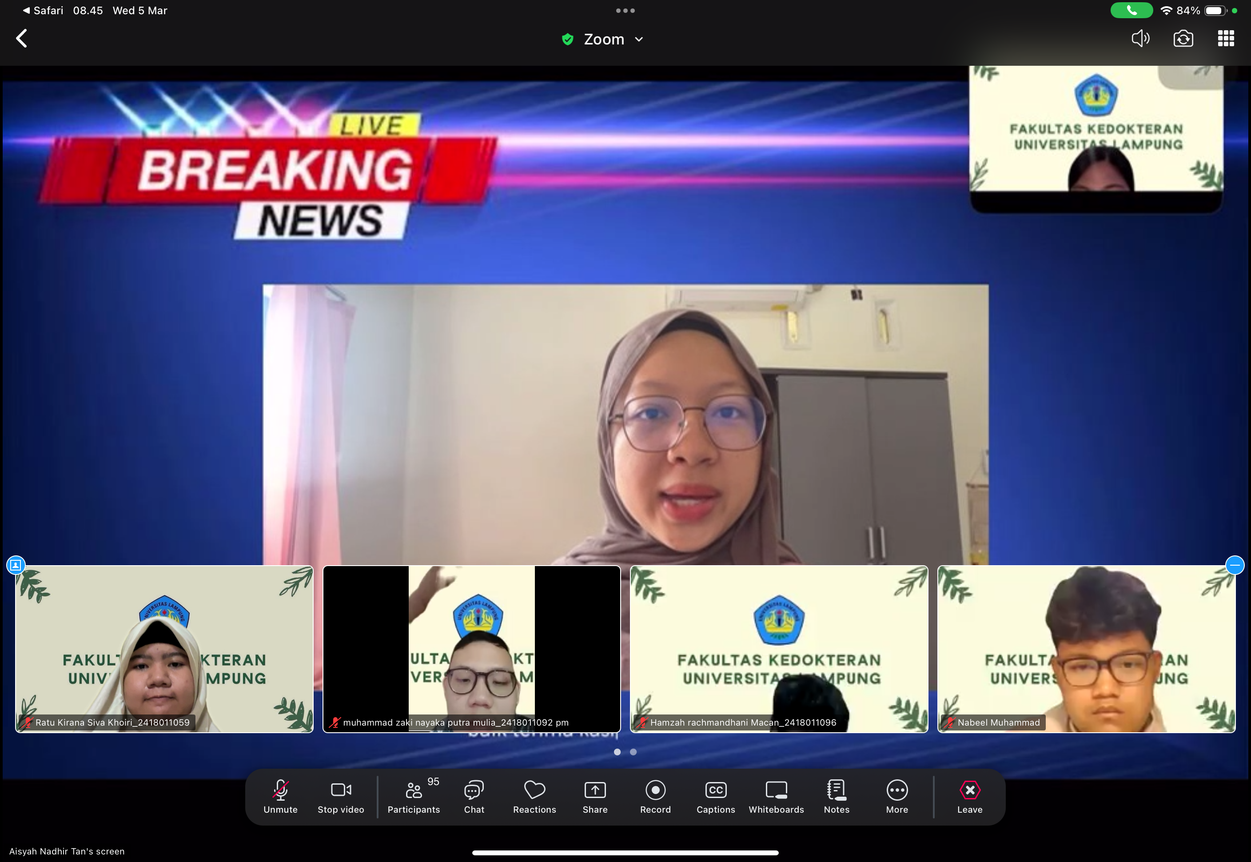Tap the Wi-Fi status icon

pos(1166,10)
